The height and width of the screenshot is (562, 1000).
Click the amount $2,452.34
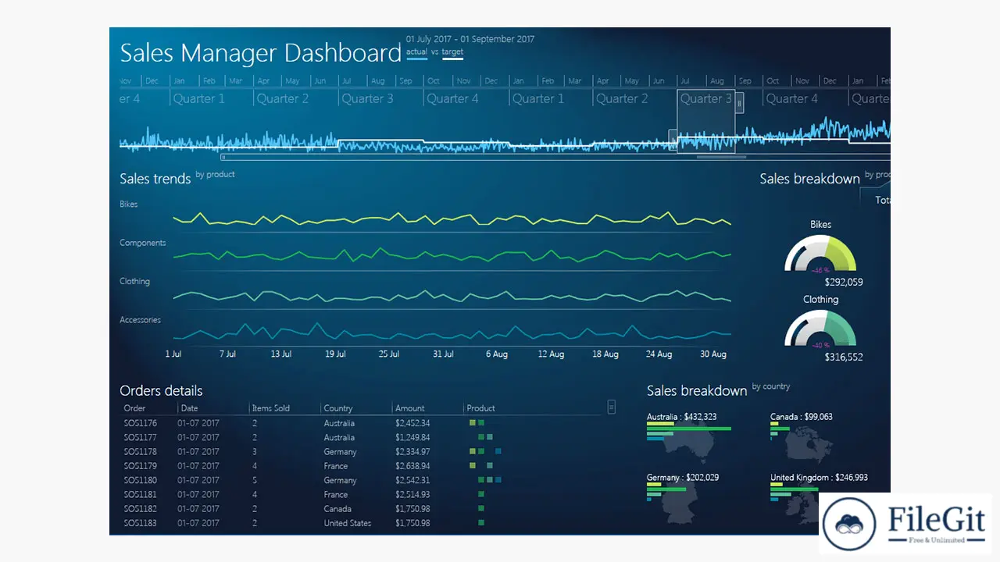tap(412, 423)
